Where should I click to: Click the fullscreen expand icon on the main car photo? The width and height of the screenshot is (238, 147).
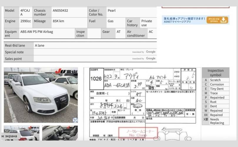[x=75, y=120]
